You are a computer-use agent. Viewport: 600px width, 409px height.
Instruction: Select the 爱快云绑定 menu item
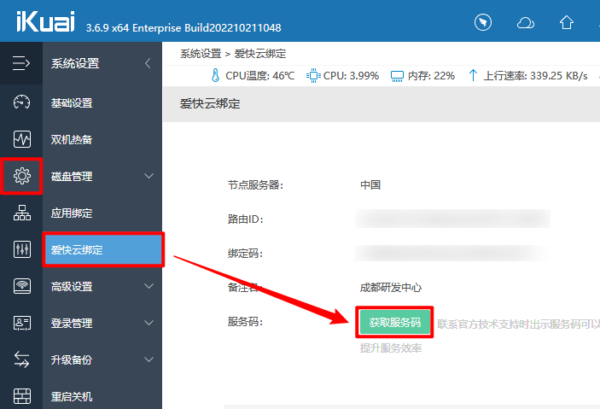103,249
